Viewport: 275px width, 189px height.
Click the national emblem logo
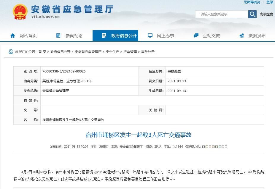(20, 12)
